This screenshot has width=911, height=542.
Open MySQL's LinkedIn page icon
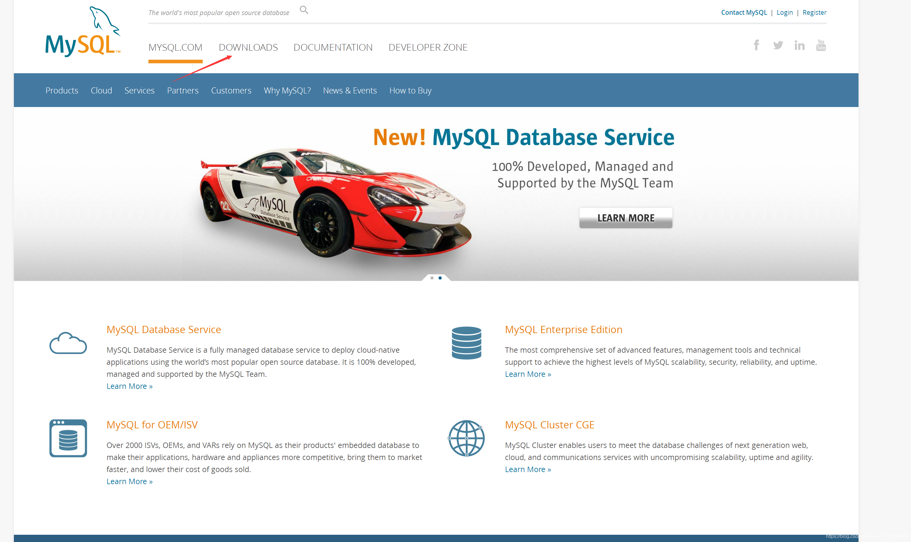tap(800, 45)
